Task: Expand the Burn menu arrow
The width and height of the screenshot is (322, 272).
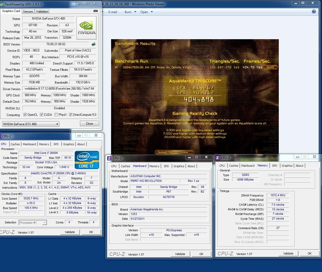Action: (135, 12)
